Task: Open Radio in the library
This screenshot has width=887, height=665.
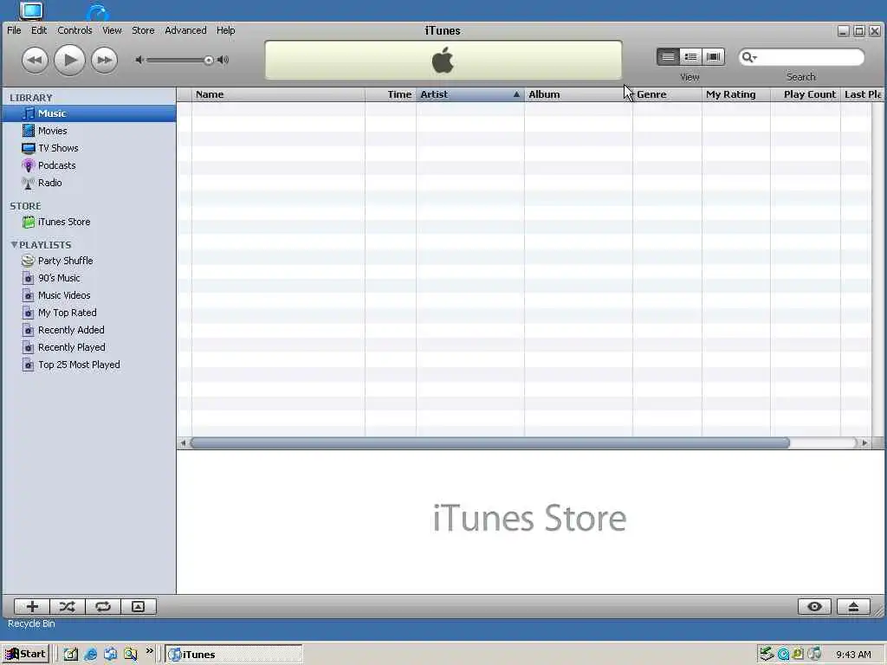Action: pos(89,183)
